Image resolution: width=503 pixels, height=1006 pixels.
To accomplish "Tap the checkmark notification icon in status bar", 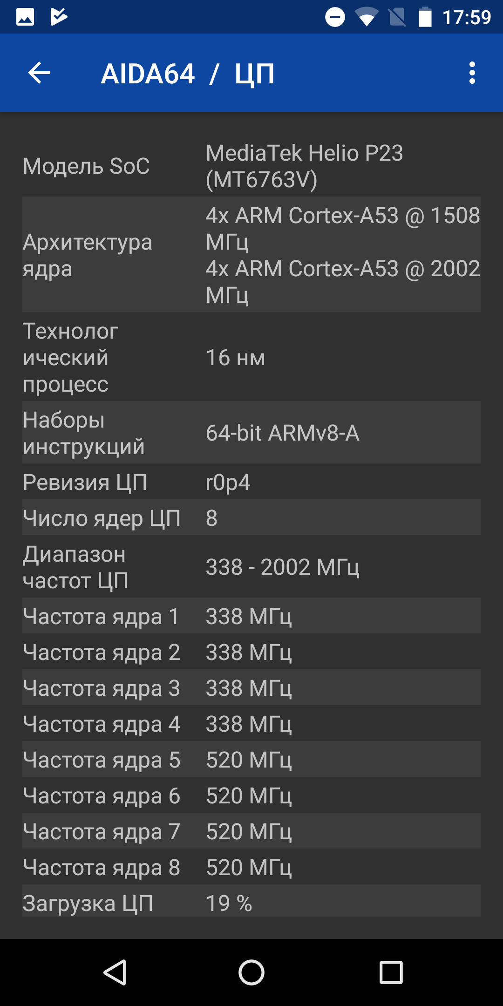I will (x=59, y=17).
